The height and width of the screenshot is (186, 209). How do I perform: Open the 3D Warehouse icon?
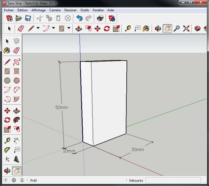click(x=198, y=28)
